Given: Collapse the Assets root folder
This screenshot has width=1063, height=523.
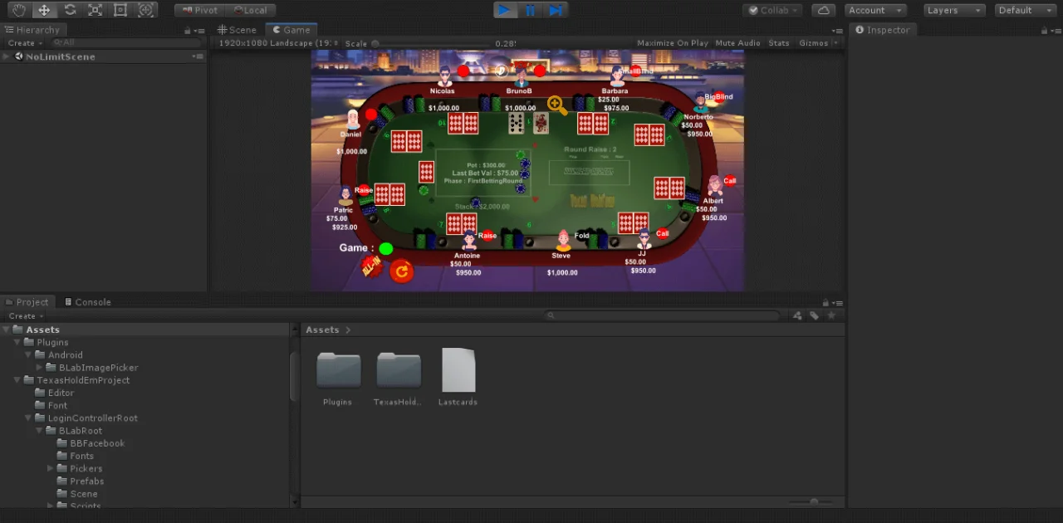Looking at the screenshot, I should 6,330.
